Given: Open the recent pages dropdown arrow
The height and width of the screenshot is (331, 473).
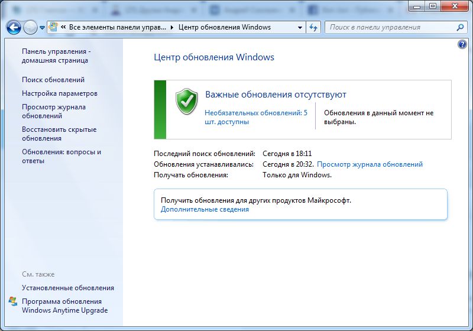Looking at the screenshot, I should click(x=42, y=28).
